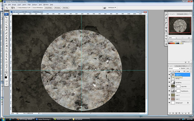
Task: Click the Actual Pixels button
Action: (x=48, y=8)
